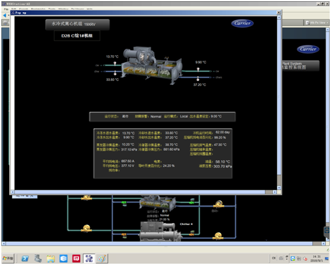Click the Carrier logo in the popup

[x=242, y=23]
